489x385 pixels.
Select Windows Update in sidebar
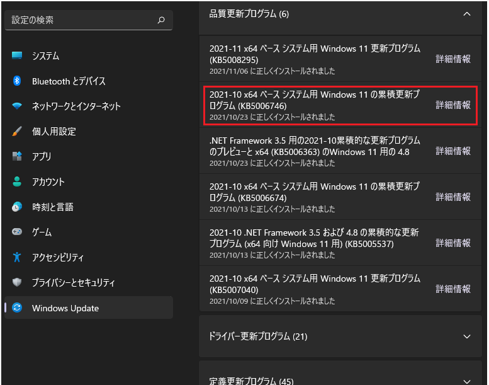89,308
